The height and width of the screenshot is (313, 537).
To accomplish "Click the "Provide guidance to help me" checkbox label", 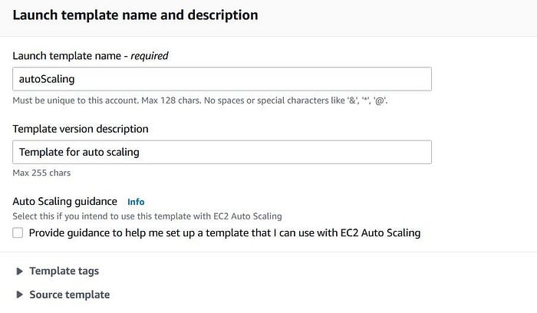I will tap(224, 232).
